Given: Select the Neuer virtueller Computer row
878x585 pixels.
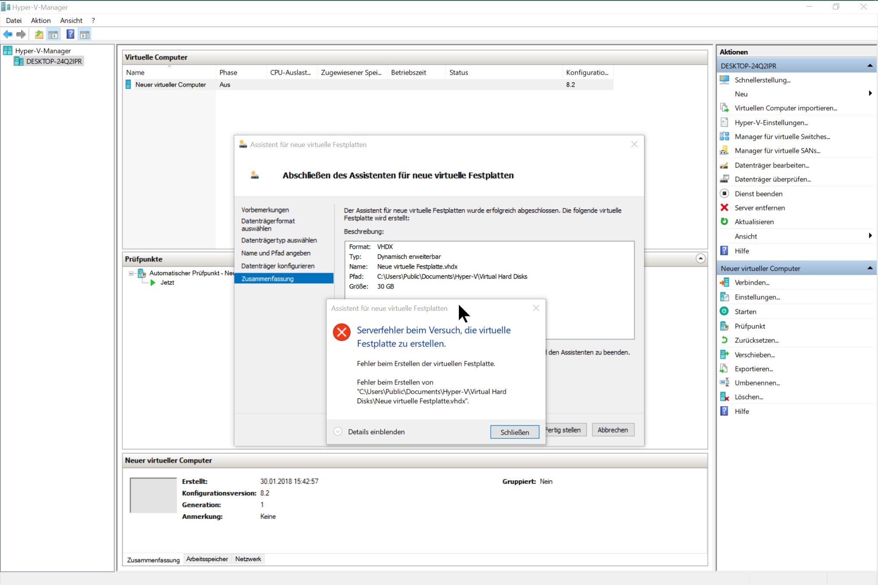Looking at the screenshot, I should tap(368, 85).
